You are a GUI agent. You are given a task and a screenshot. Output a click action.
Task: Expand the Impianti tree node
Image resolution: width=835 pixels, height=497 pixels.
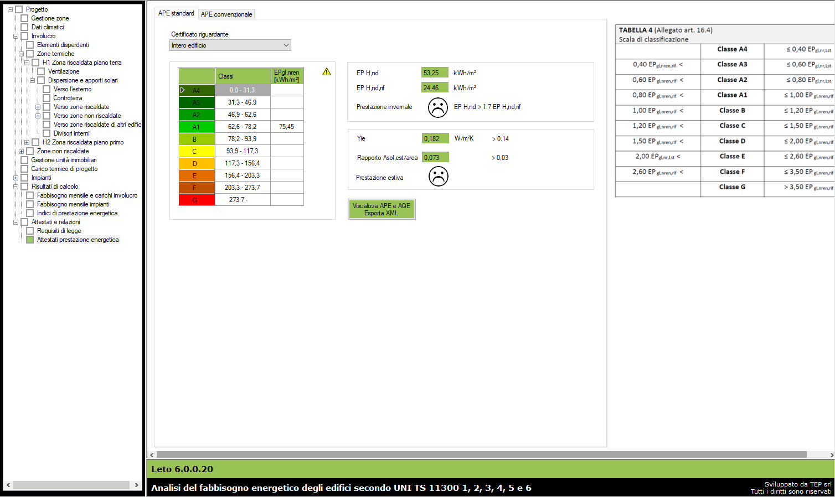point(16,178)
